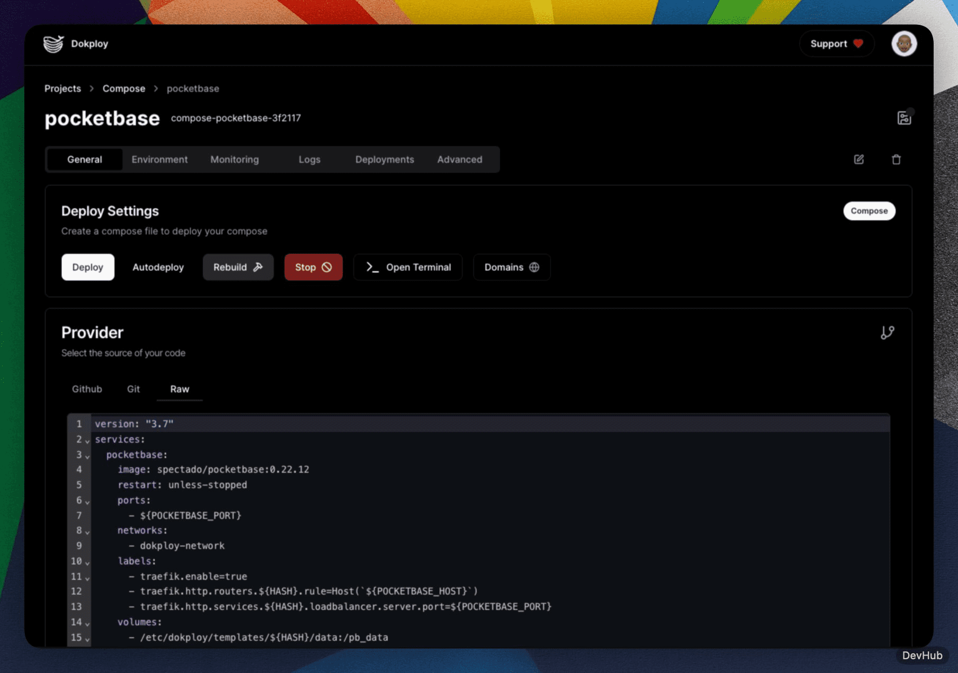This screenshot has width=958, height=673.
Task: Switch to the Logs tab
Action: 309,160
